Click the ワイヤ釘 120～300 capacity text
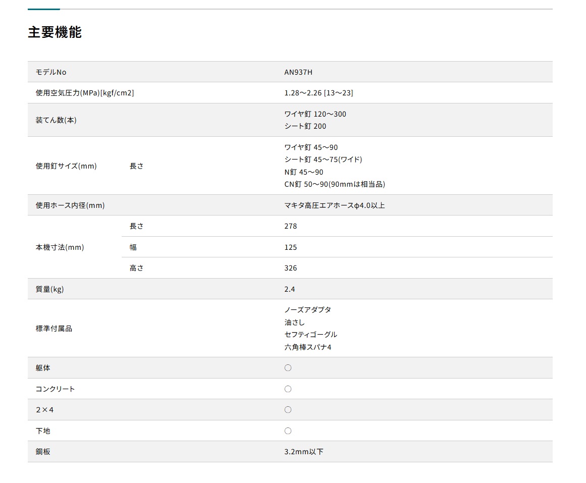This screenshot has width=586, height=483. 315,114
